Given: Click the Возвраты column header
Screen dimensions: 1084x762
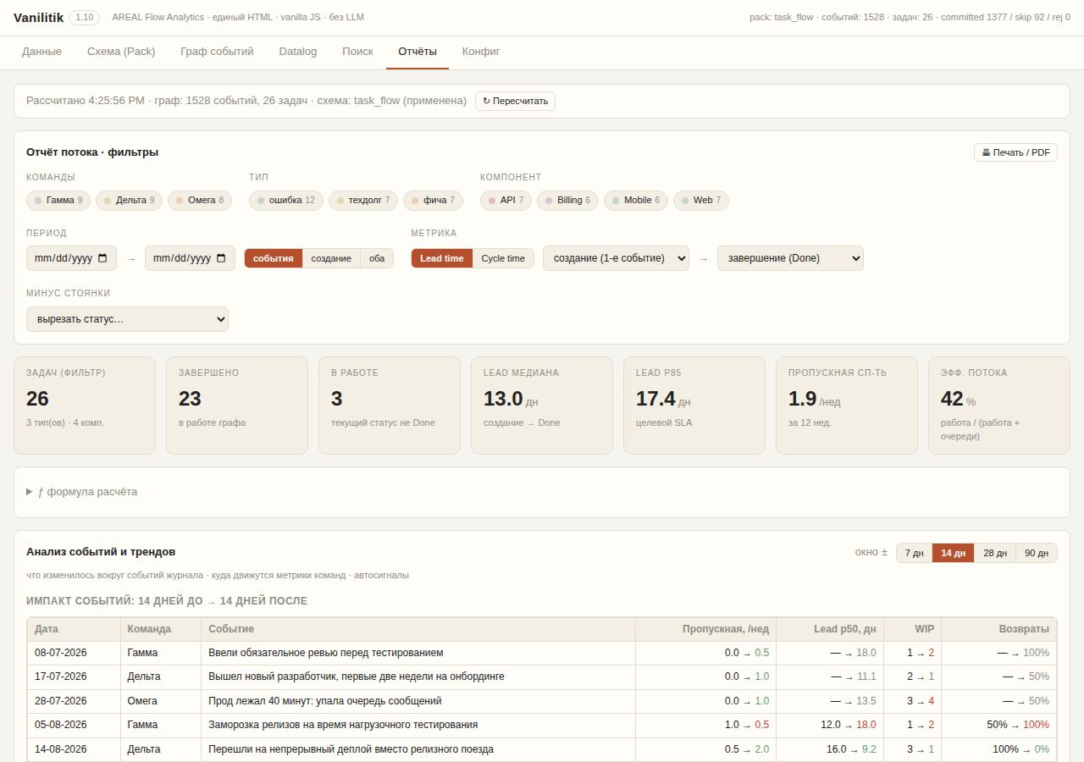Looking at the screenshot, I should coord(999,629).
